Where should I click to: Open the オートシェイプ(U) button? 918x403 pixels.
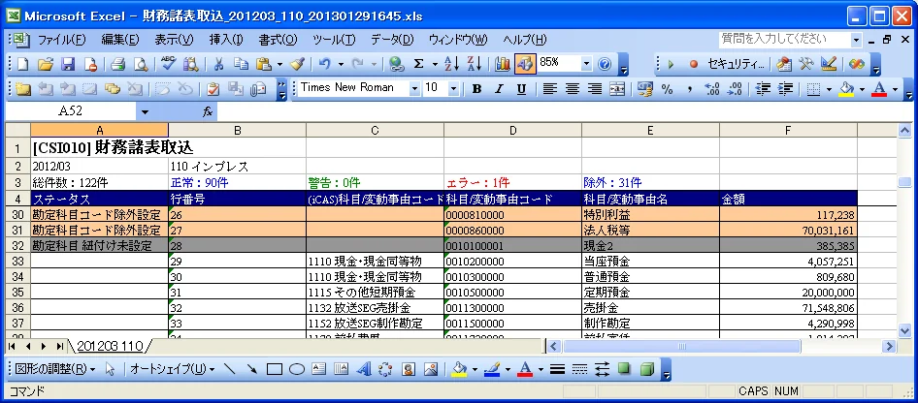point(172,369)
